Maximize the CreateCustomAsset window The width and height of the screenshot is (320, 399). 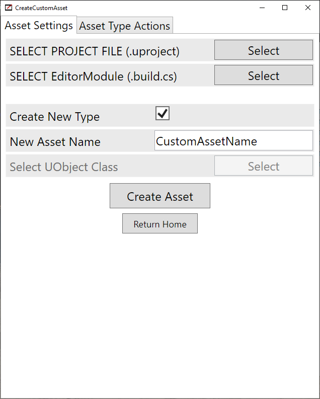285,8
